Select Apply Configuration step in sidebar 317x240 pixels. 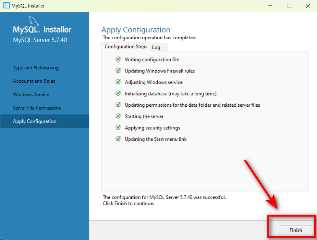pyautogui.click(x=44, y=121)
